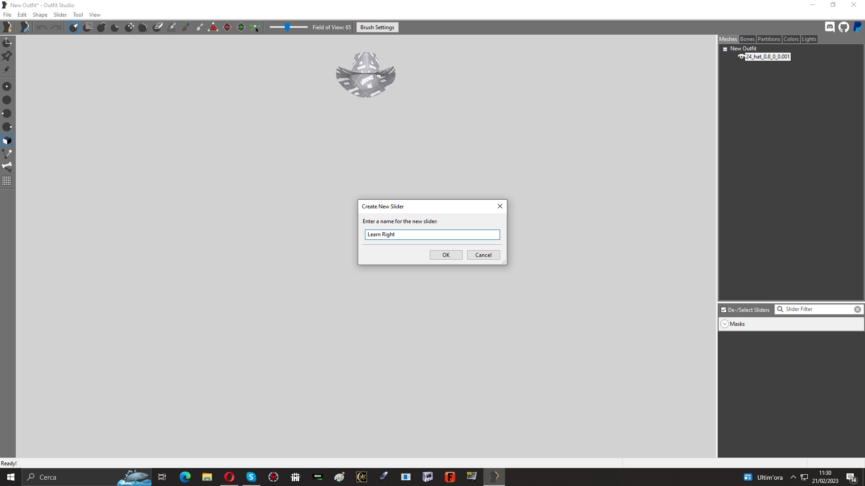This screenshot has height=486, width=865.
Task: Select the Smooth brush eraser icon
Action: [x=158, y=27]
